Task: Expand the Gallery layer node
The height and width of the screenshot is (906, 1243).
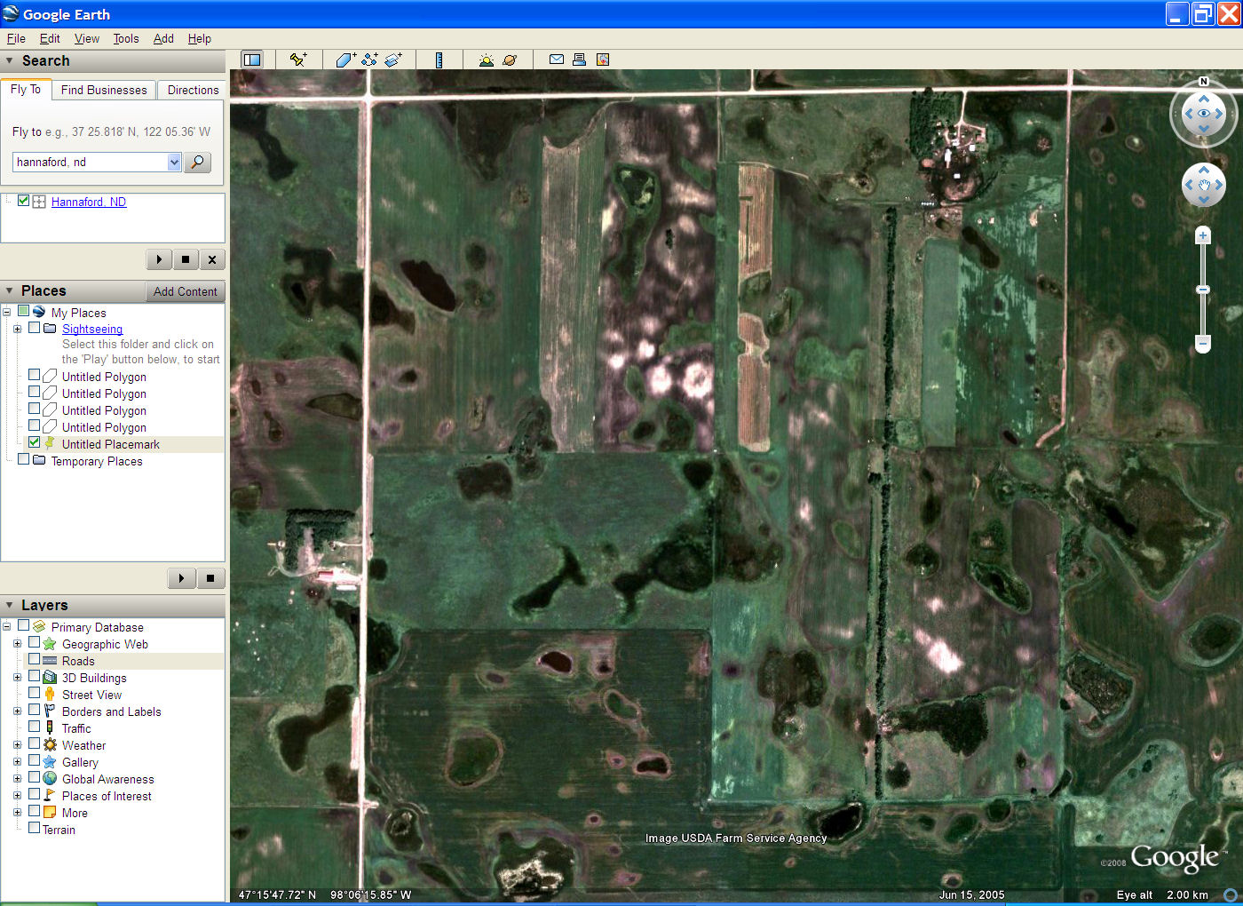Action: coord(17,762)
